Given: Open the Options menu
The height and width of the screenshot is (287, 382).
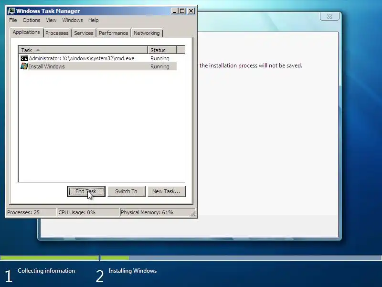Looking at the screenshot, I should point(32,20).
